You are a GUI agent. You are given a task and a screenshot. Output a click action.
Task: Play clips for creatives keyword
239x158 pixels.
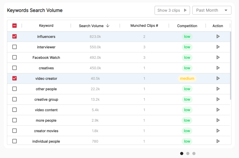point(218,68)
